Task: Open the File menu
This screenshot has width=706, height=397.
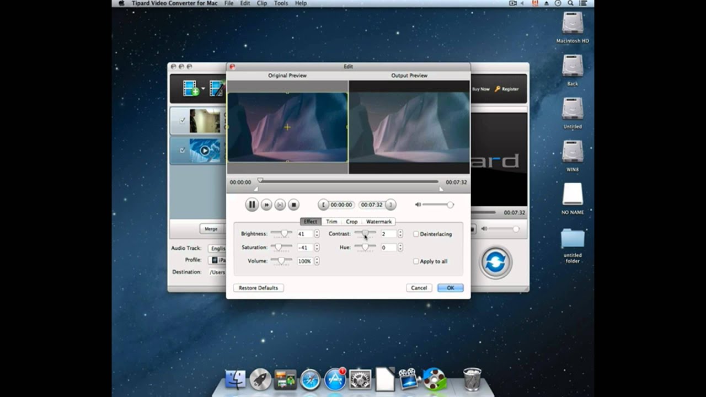Action: click(228, 3)
